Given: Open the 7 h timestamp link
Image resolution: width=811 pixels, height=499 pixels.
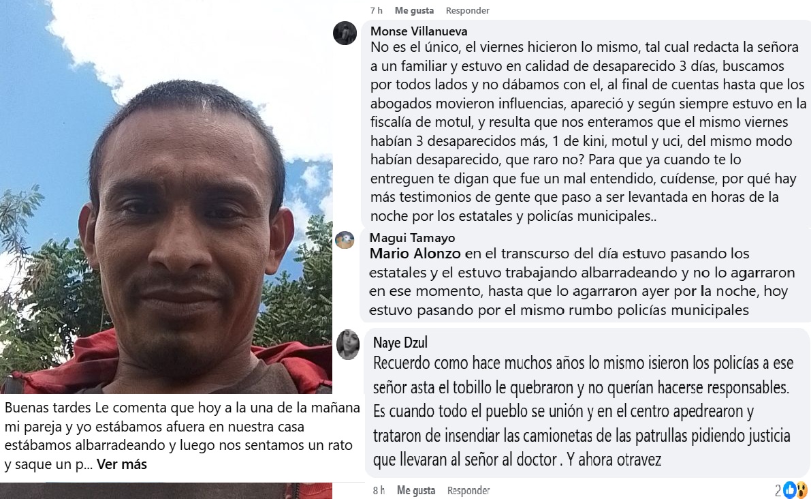Looking at the screenshot, I should pos(376,10).
